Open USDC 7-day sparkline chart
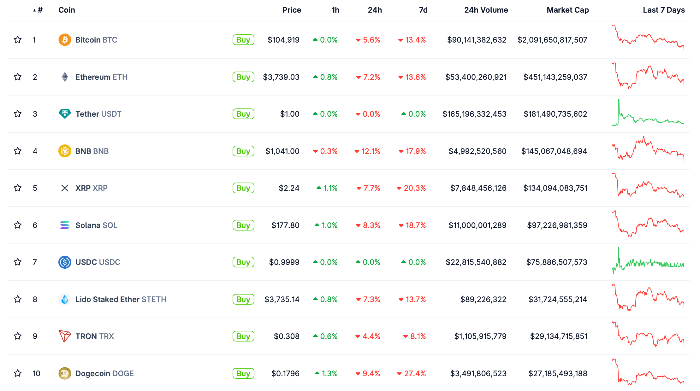This screenshot has width=700, height=391. point(648,262)
